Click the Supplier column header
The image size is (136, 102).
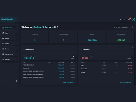pyautogui.click(x=83, y=62)
